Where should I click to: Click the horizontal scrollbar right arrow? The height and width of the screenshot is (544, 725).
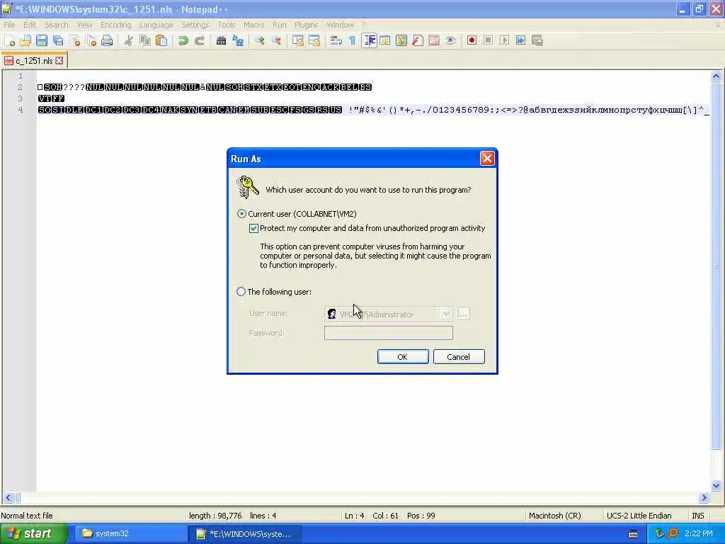pyautogui.click(x=704, y=498)
